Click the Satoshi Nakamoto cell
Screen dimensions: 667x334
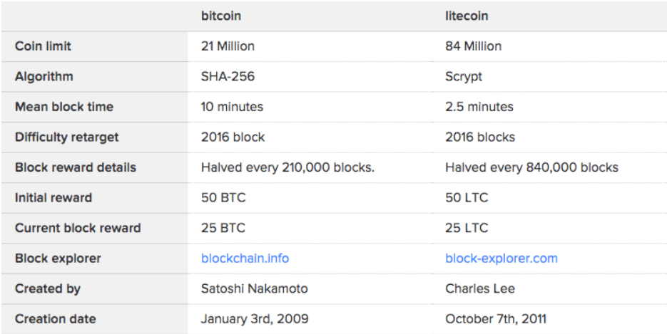tap(253, 289)
